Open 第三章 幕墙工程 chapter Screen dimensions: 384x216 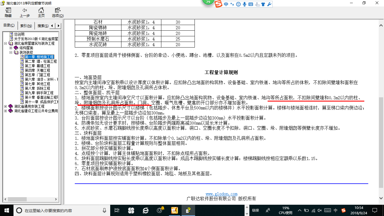click(37, 66)
